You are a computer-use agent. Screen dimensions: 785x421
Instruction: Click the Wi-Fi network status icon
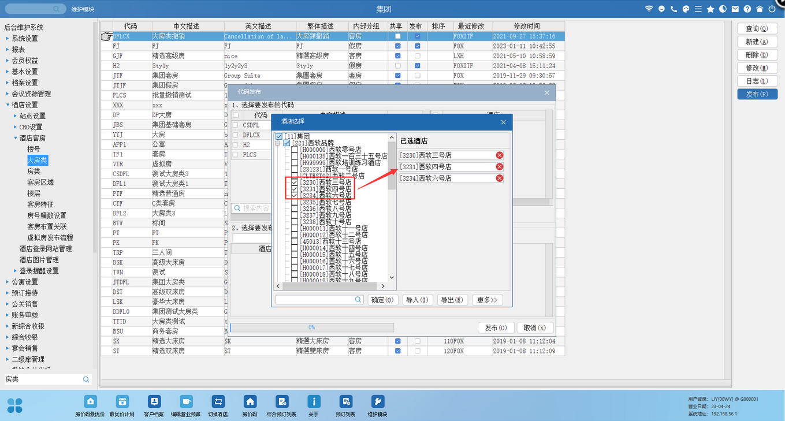pyautogui.click(x=649, y=9)
